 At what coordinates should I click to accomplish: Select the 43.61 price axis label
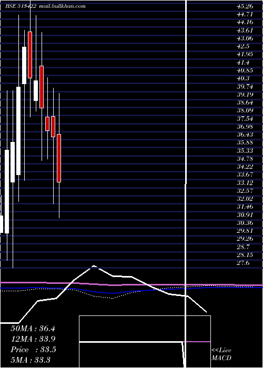[245, 30]
